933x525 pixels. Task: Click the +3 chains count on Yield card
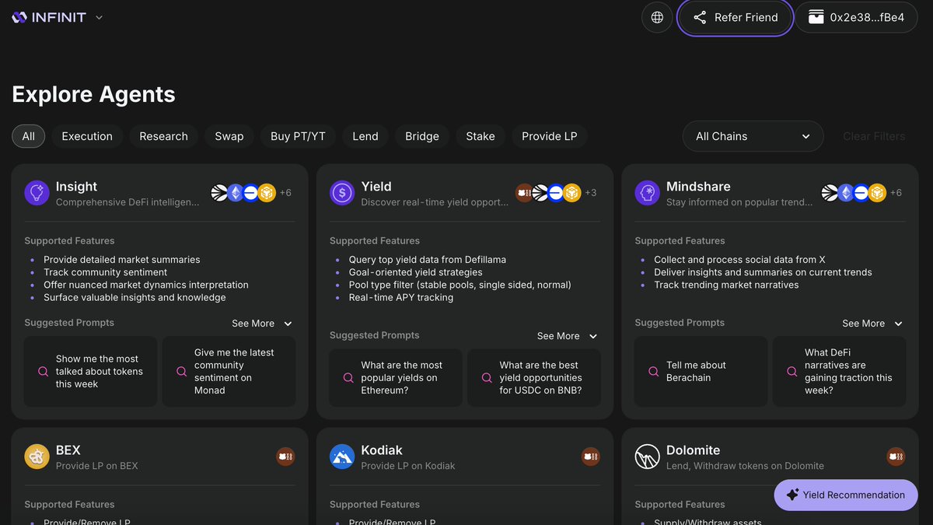tap(591, 193)
